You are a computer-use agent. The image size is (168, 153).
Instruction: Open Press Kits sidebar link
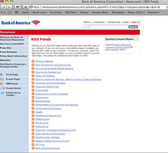coord(6,48)
